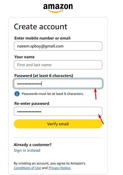This screenshot has height=175, width=123.
Task: Click the 'Re-enter password' label
Action: pyautogui.click(x=32, y=103)
